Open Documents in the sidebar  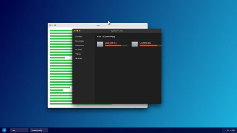coord(79,45)
